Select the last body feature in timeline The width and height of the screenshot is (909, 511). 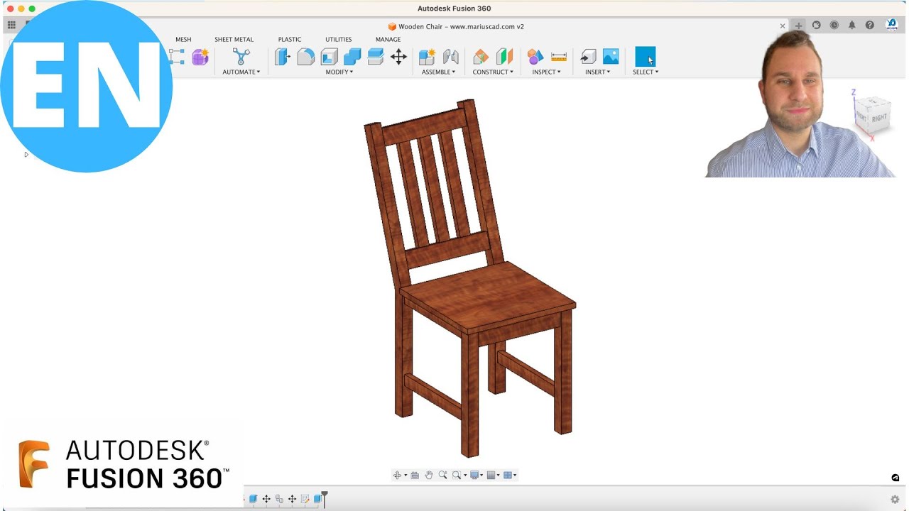point(317,500)
